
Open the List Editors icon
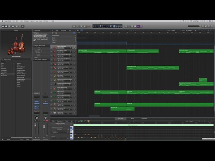coord(203,26)
